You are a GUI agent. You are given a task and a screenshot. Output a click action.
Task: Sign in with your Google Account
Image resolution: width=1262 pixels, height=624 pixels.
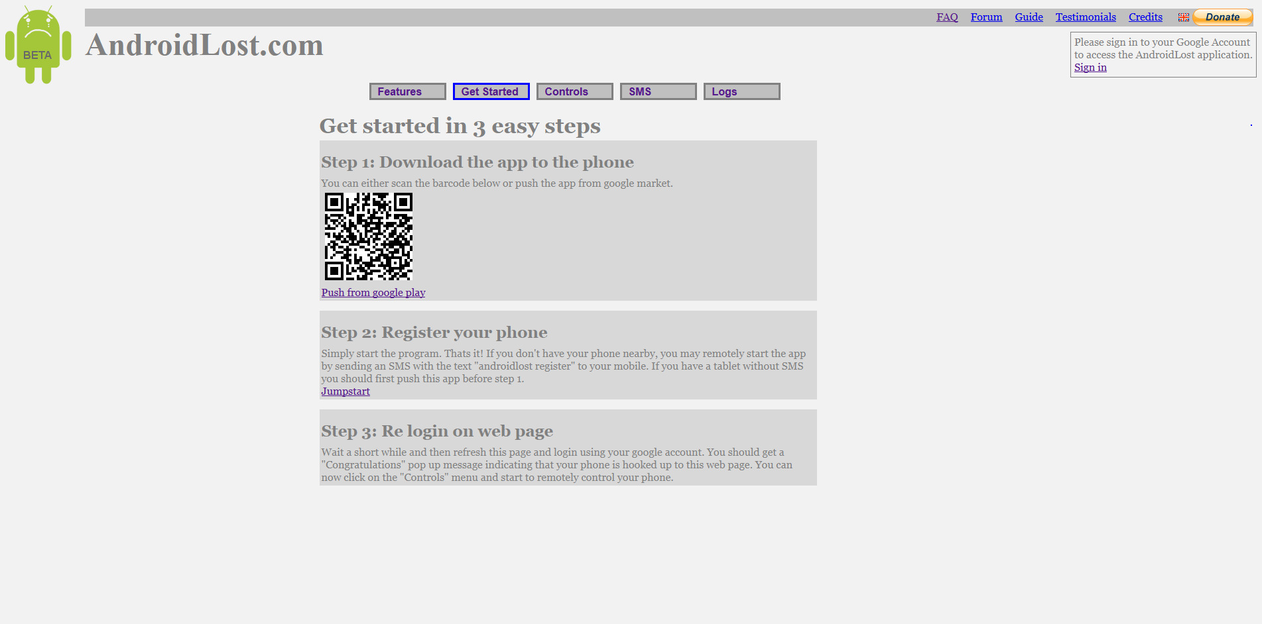pos(1090,68)
